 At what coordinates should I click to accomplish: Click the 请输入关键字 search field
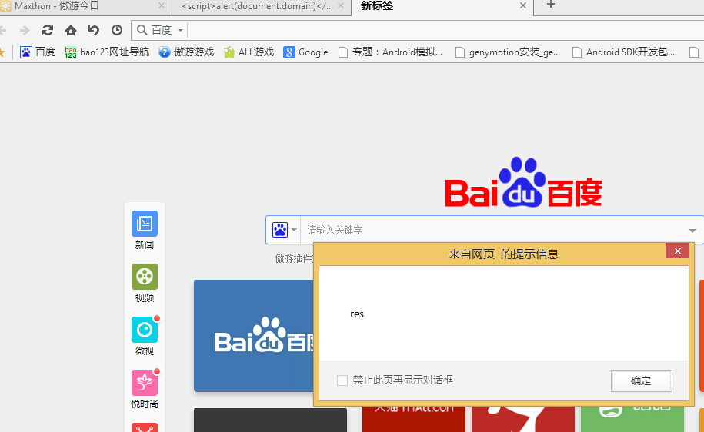tap(492, 230)
